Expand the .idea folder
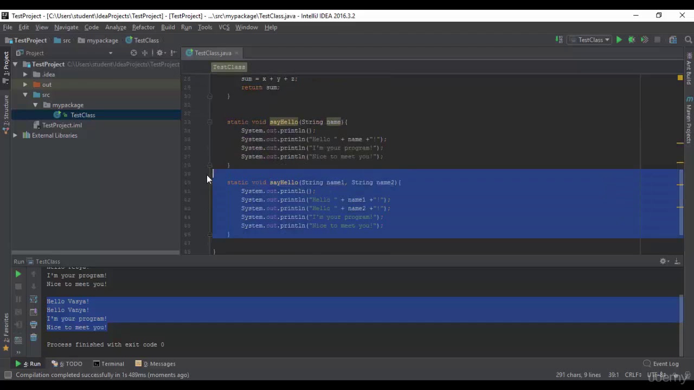 [25, 75]
